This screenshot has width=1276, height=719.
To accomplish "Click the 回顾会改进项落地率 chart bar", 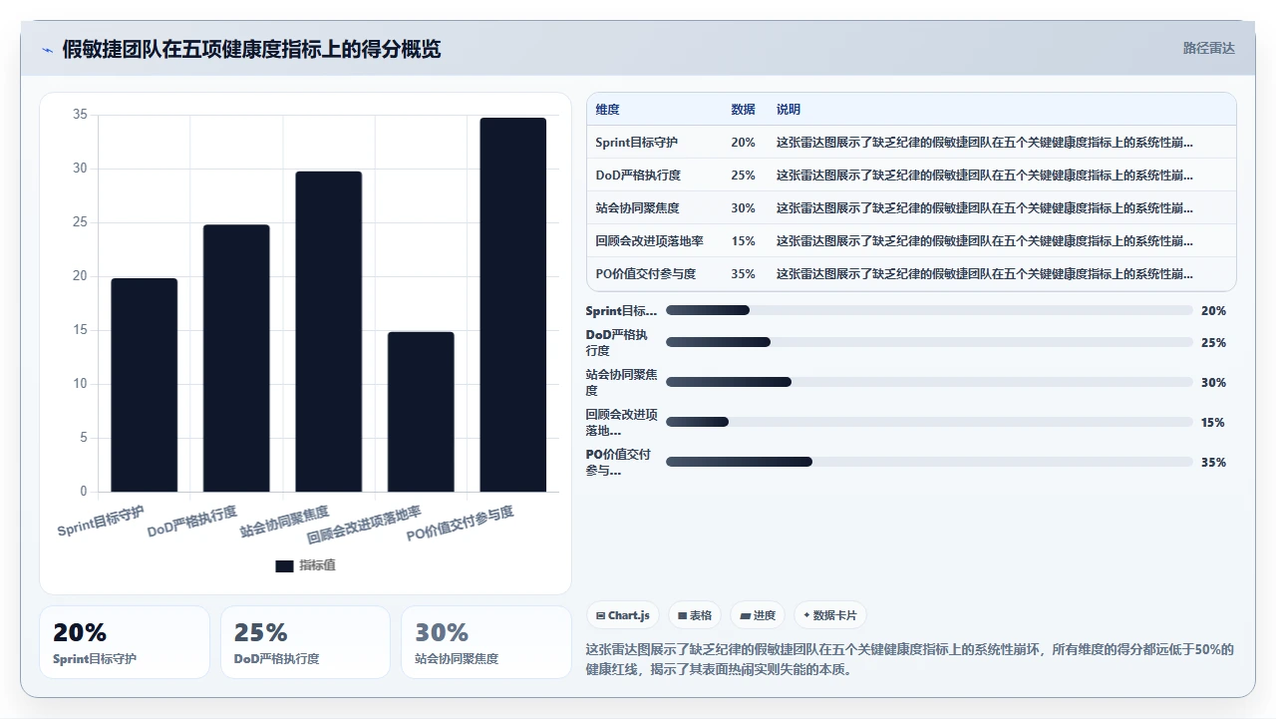I will tap(421, 412).
